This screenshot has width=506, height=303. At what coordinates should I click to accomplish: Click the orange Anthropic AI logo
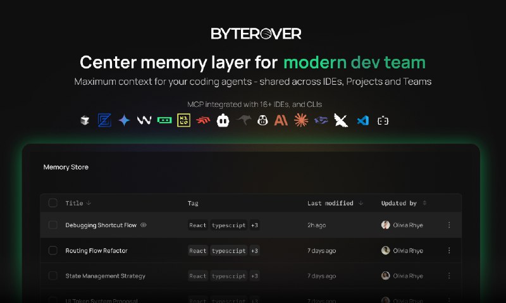pos(281,120)
